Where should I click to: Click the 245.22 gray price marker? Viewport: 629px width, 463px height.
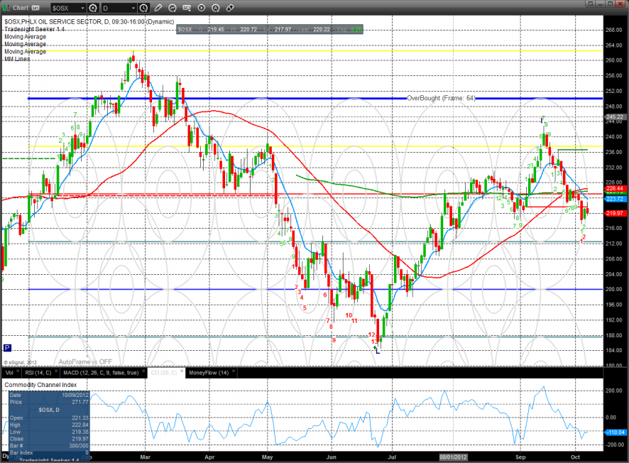coord(615,117)
